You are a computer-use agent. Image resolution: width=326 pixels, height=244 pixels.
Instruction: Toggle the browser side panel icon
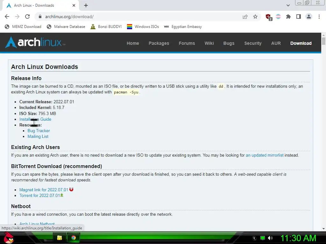point(299,17)
